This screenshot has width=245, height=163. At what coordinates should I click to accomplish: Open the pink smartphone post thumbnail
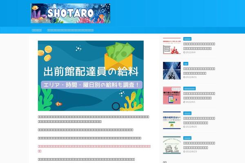[172, 95]
